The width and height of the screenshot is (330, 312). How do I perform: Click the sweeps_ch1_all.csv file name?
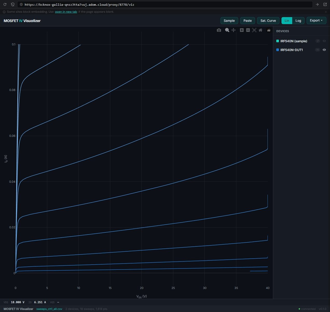coord(49,309)
